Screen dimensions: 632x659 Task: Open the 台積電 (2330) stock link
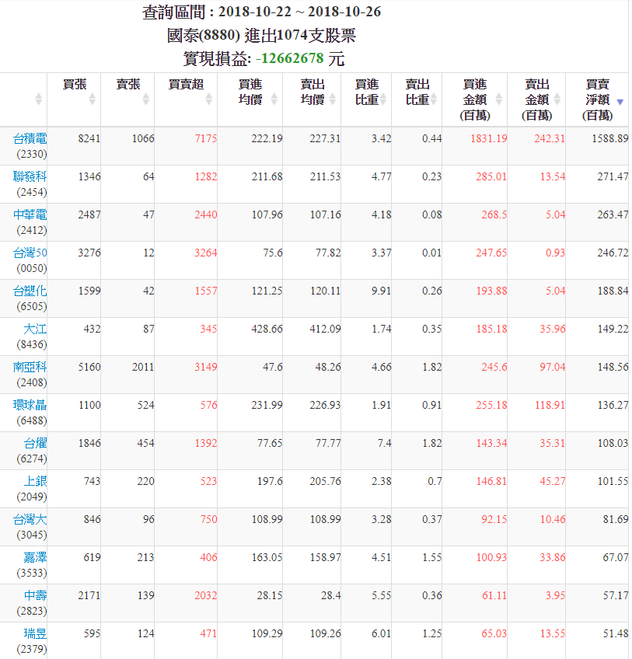[x=30, y=138]
